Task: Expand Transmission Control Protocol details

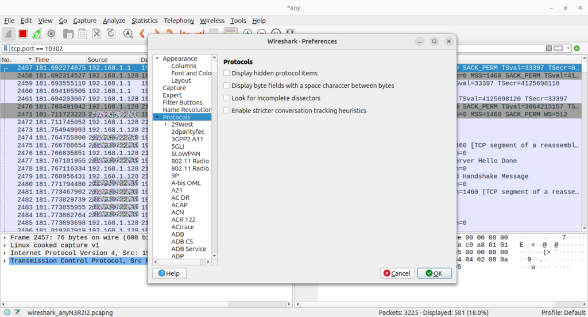Action: tap(5, 261)
